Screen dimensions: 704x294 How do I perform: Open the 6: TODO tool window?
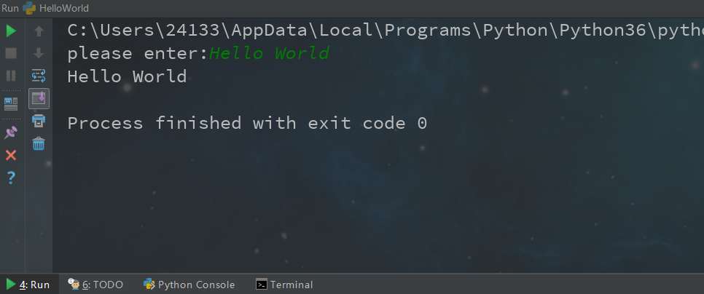click(x=95, y=285)
